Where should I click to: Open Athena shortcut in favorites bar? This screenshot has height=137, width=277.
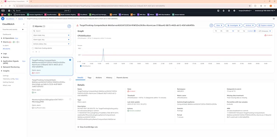(151, 15)
